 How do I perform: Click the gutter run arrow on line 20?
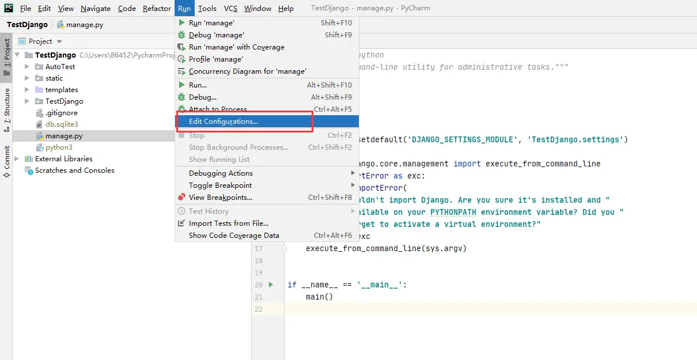pos(271,285)
